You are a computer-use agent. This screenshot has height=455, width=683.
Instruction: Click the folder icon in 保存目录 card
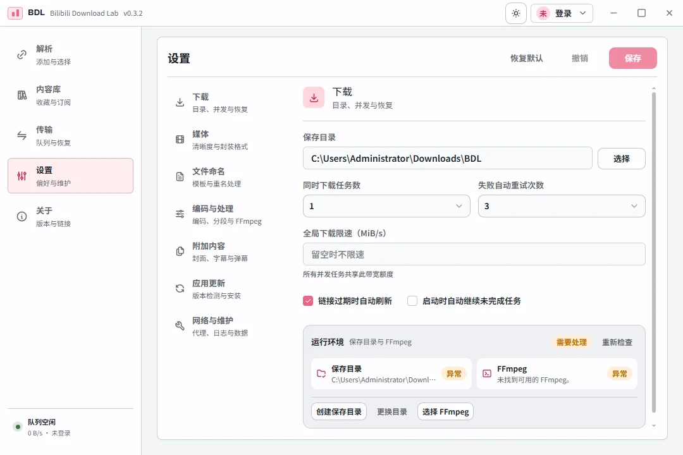click(321, 373)
